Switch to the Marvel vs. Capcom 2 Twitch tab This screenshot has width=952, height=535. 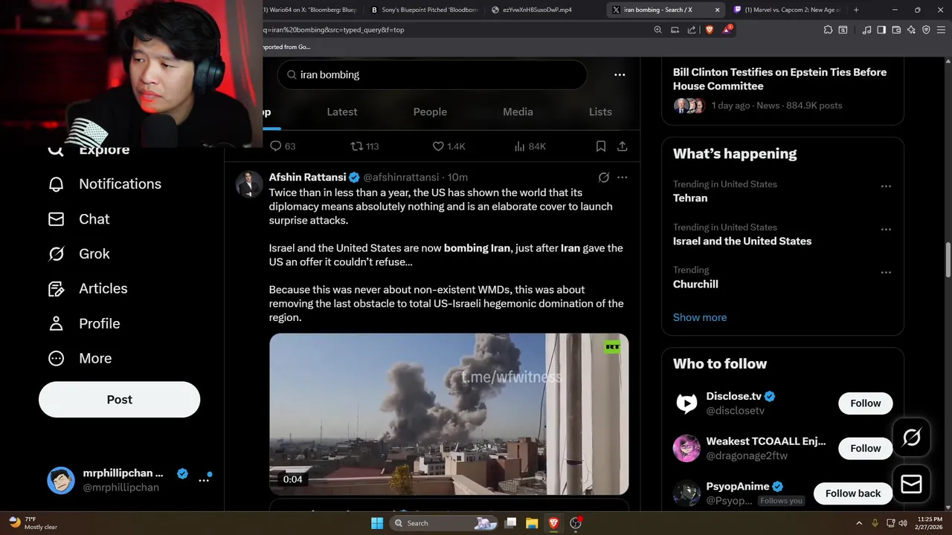787,10
